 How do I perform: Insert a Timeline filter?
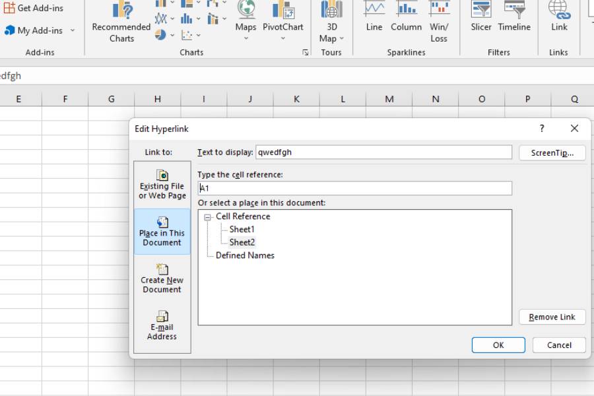click(514, 17)
